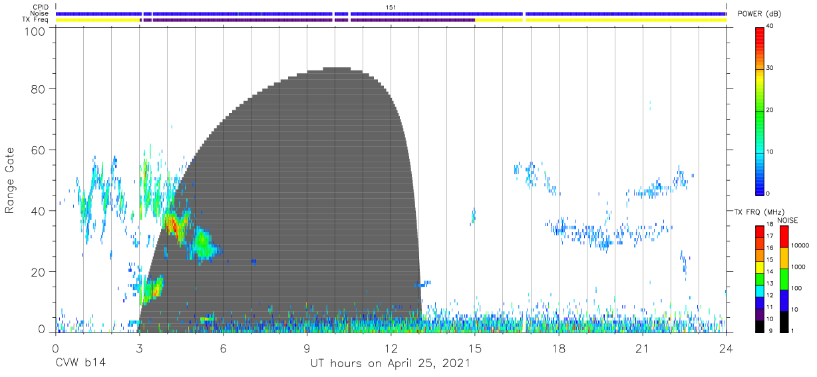This screenshot has width=817, height=377.
Task: Click the 'NOISE' legend title
Action: click(x=787, y=220)
